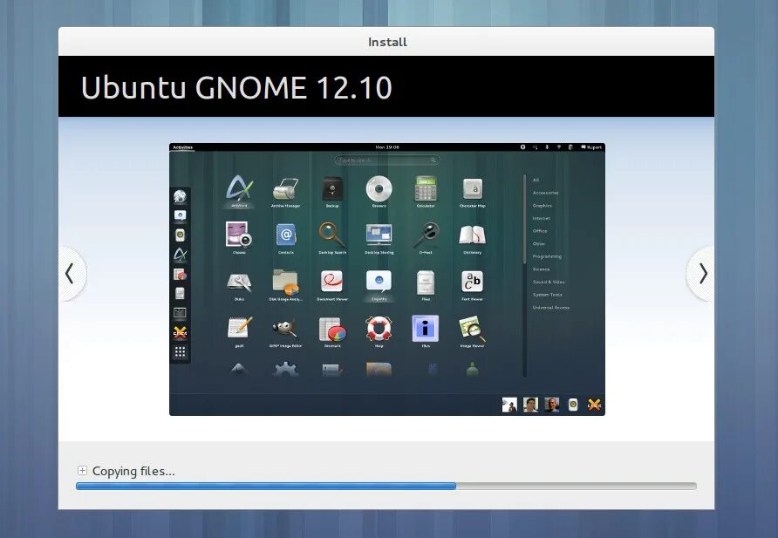
Task: Click the Disk Usage Analyzer folder icon
Action: point(285,283)
